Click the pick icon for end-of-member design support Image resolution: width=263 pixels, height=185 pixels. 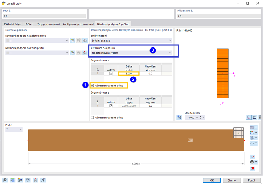point(85,53)
